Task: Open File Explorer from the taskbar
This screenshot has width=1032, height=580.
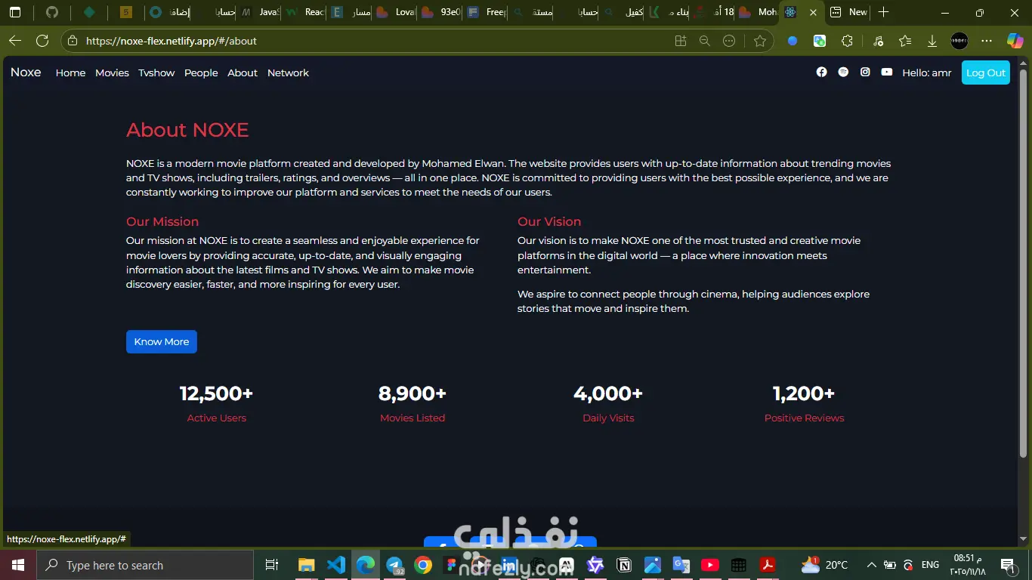Action: click(306, 565)
